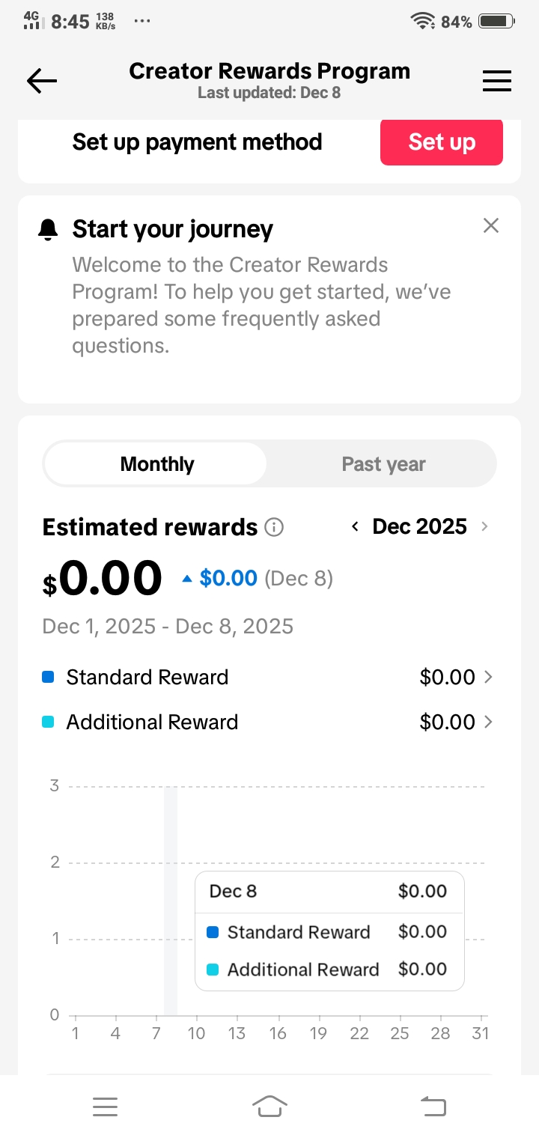Click the Standard Reward blue swatch
Viewport: 539px width, 1138px height.
(49, 678)
